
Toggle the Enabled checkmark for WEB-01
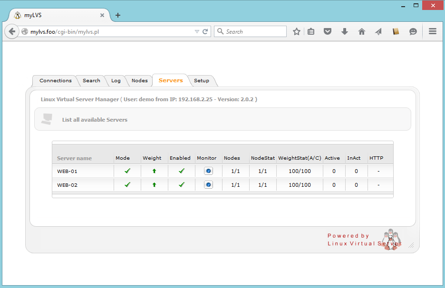(181, 171)
